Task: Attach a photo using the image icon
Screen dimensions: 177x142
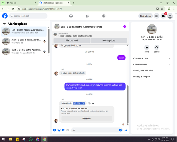Action: (59, 130)
